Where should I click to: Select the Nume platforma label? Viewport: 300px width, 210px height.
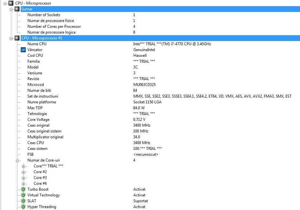42,102
